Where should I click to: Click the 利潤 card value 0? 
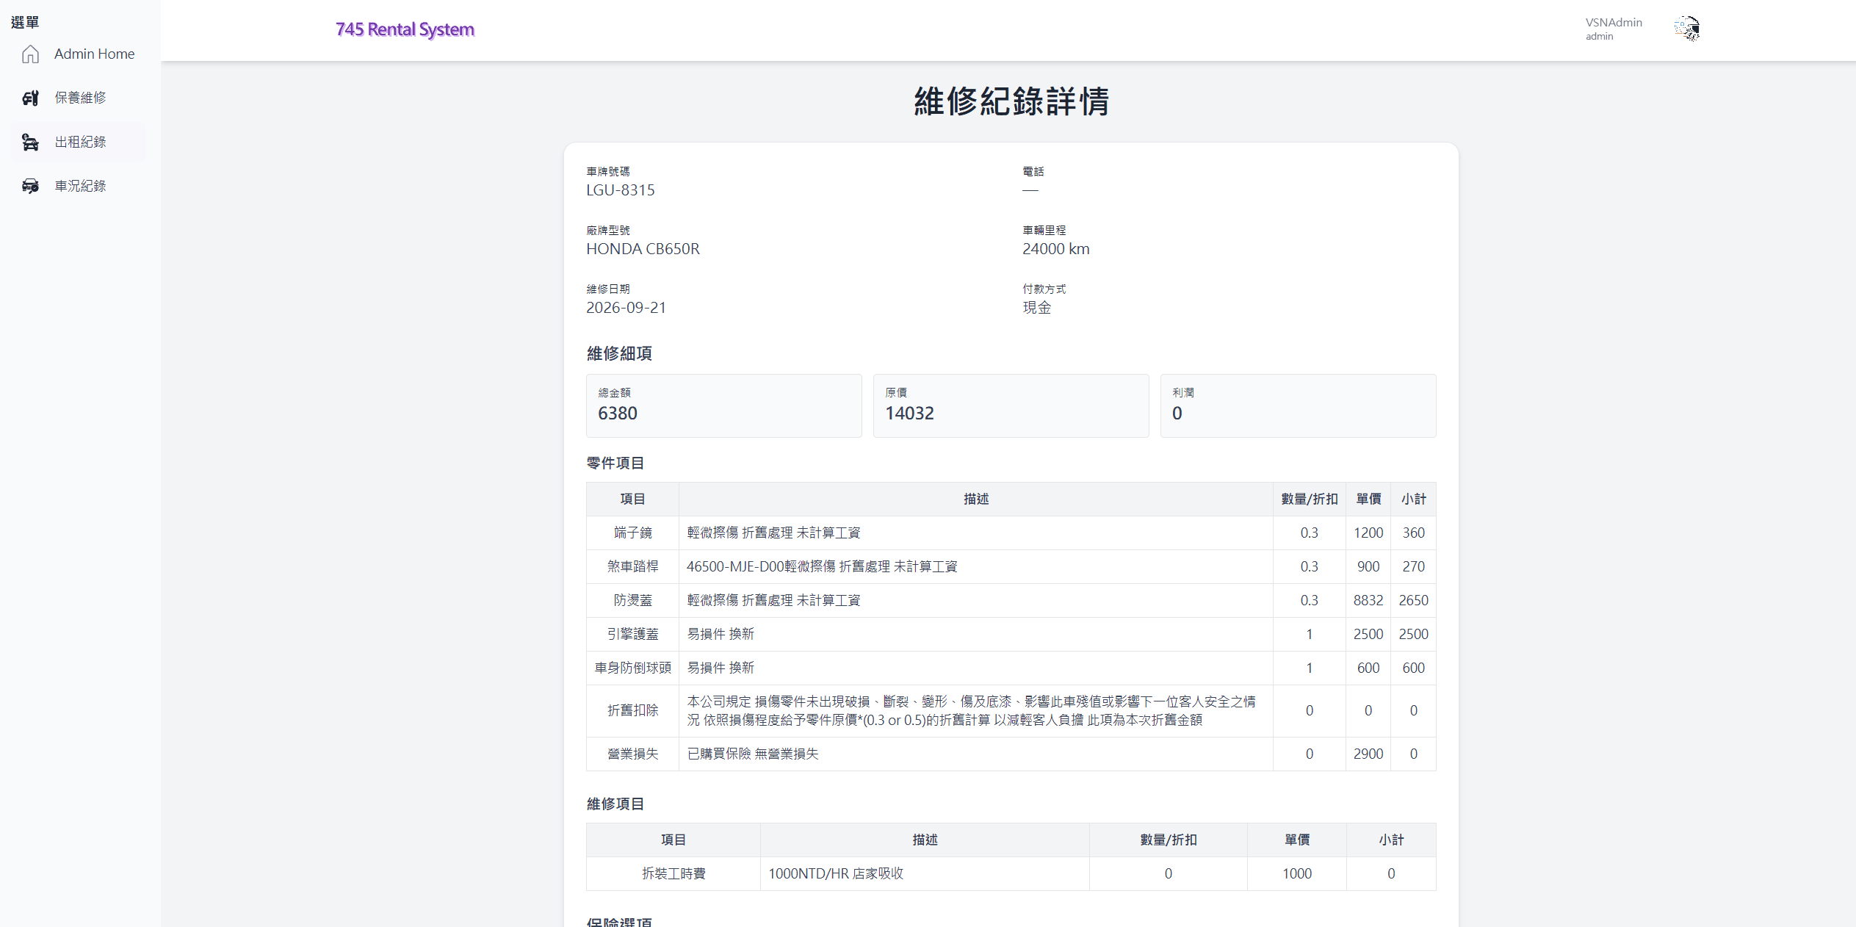(1177, 414)
